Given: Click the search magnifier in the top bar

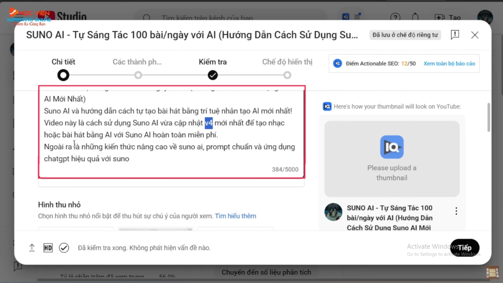Looking at the screenshot, I should pos(147,18).
